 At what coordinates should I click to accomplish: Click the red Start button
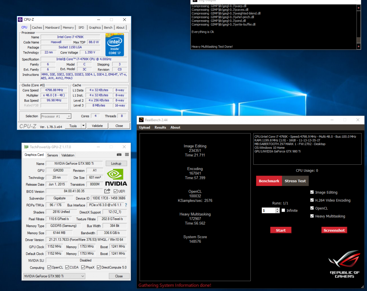coord(281,230)
